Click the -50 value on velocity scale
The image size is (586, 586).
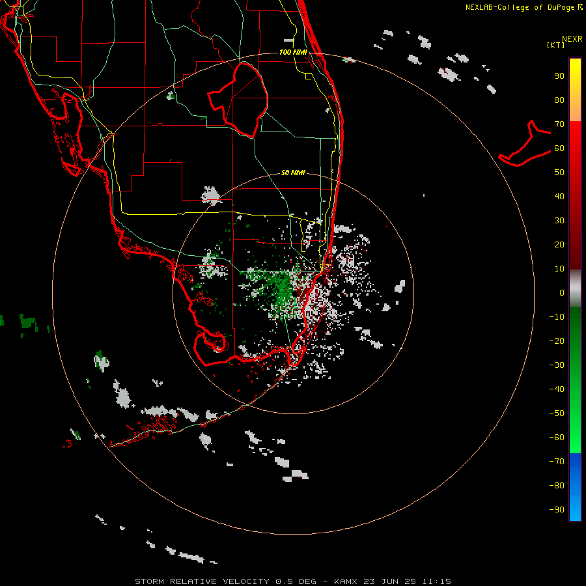click(x=557, y=413)
